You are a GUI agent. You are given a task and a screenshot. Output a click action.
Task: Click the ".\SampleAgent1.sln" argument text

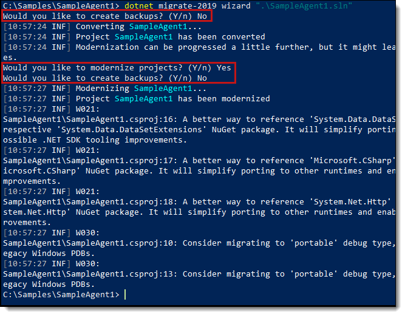tap(304, 5)
